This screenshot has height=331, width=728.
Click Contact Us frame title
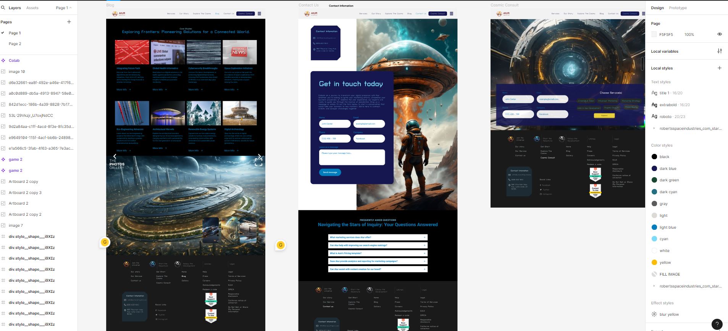click(308, 5)
